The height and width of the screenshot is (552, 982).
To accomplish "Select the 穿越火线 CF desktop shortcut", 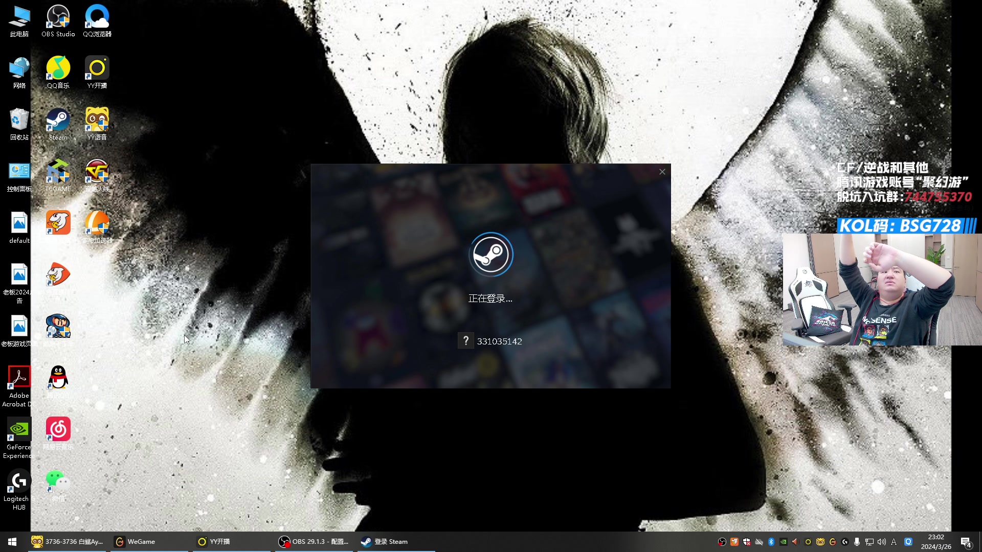I will 97,176.
